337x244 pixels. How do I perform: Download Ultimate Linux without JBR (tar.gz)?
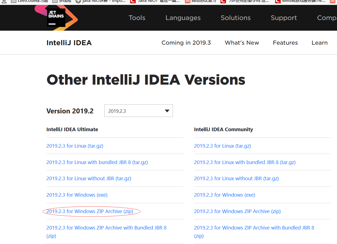click(x=89, y=179)
